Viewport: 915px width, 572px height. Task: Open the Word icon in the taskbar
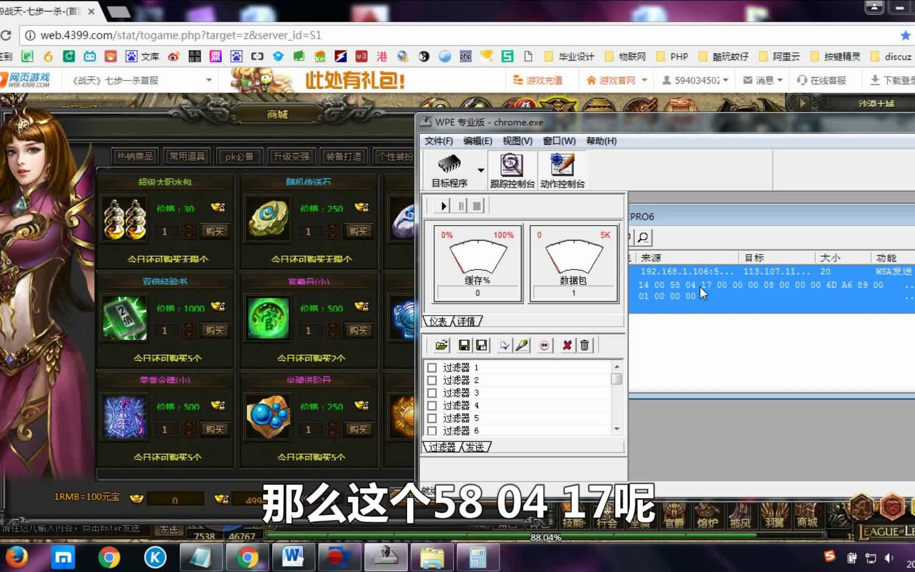point(293,557)
